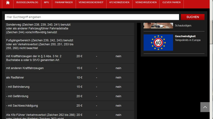The height and width of the screenshot is (119, 213).
Task: Select the 'als Radfahrer' row text
Action: pos(15,78)
